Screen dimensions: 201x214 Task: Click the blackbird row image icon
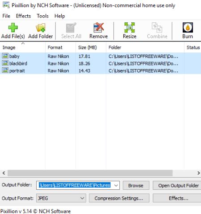pyautogui.click(x=5, y=63)
